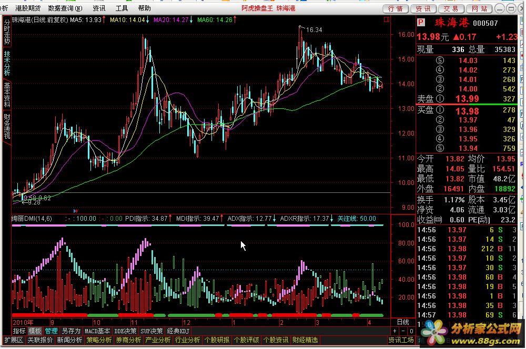Open the 财经精选 tab
526x349 pixels.
[x=305, y=340]
